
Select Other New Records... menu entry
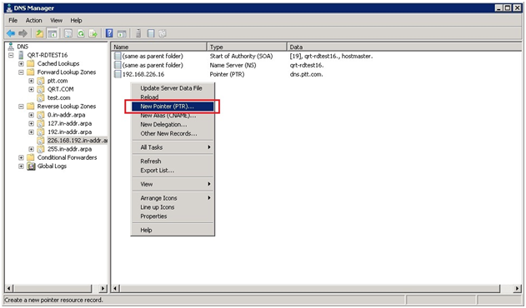click(173, 133)
